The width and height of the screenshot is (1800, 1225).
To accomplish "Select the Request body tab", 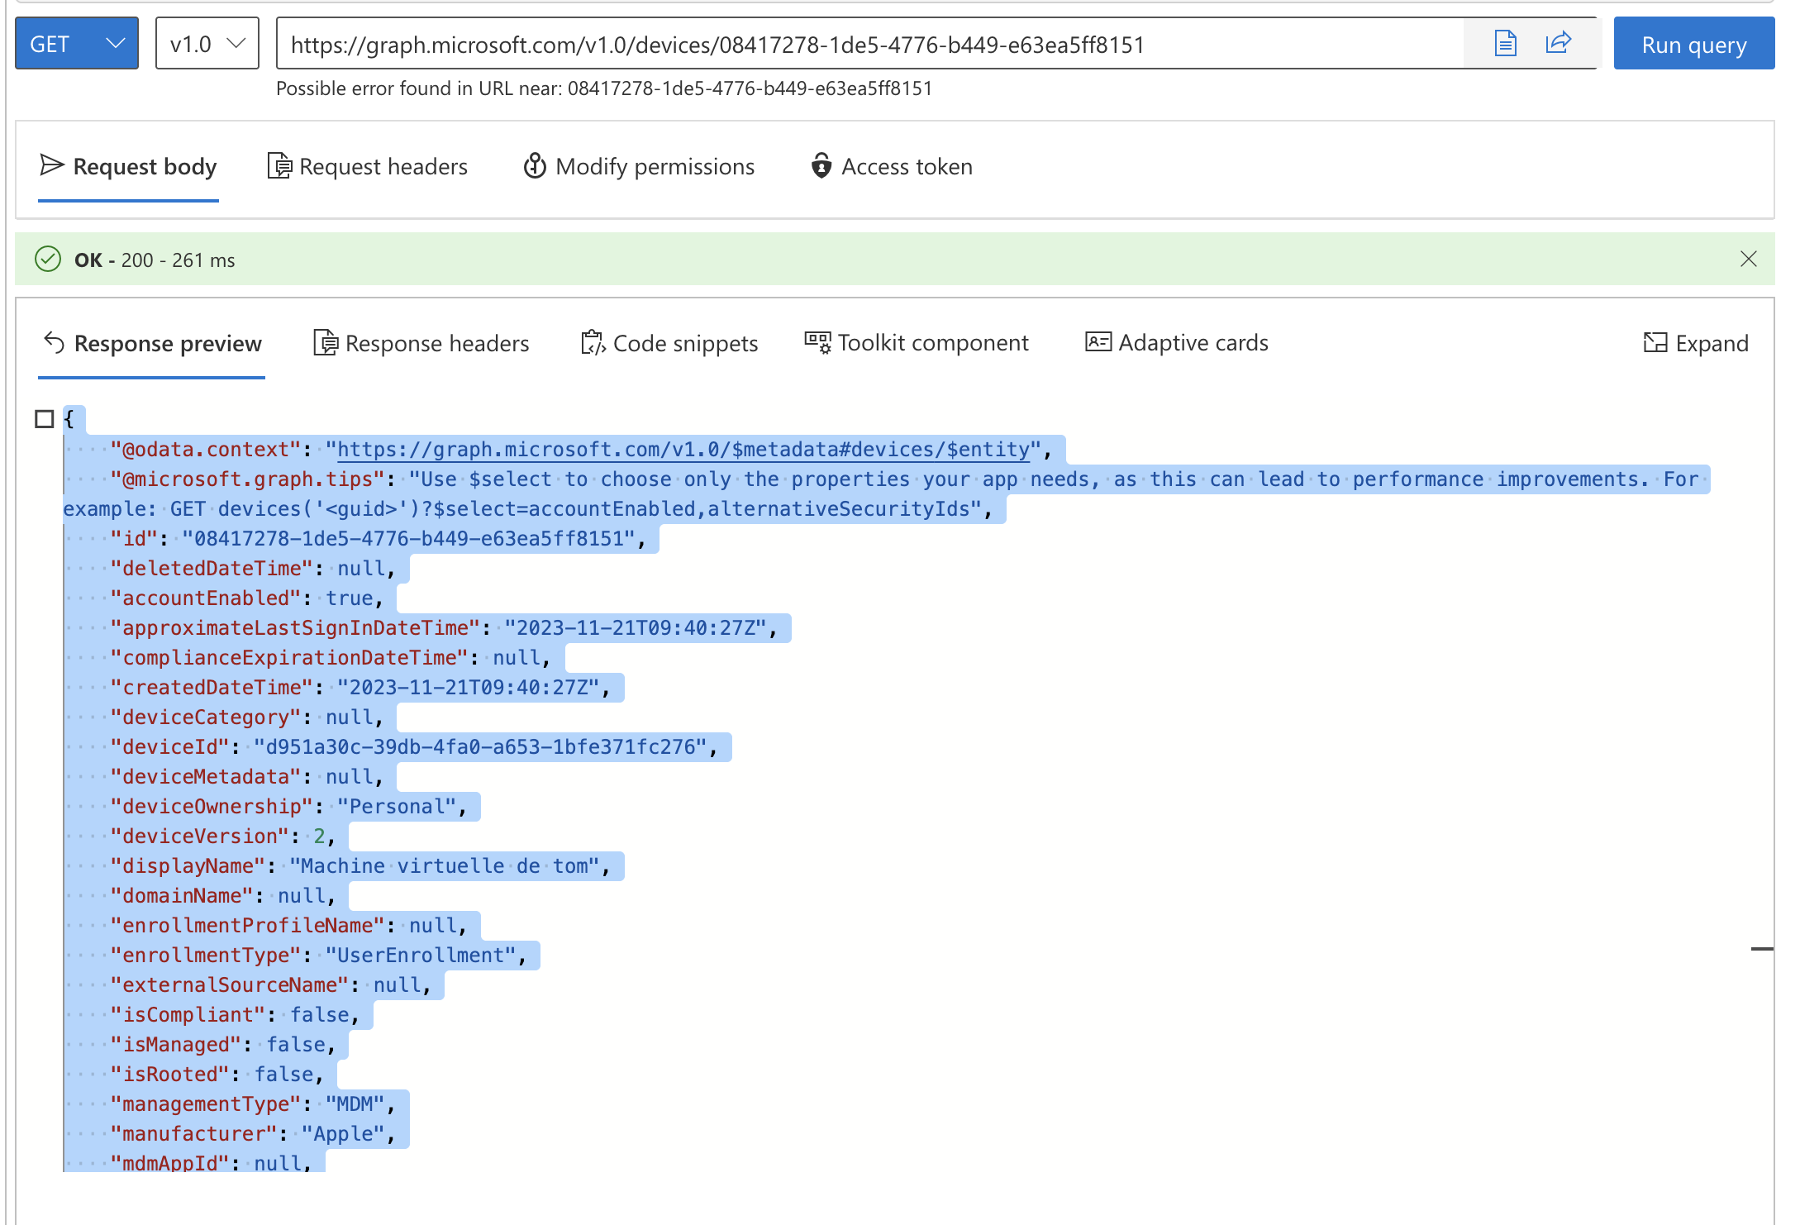I will (144, 166).
